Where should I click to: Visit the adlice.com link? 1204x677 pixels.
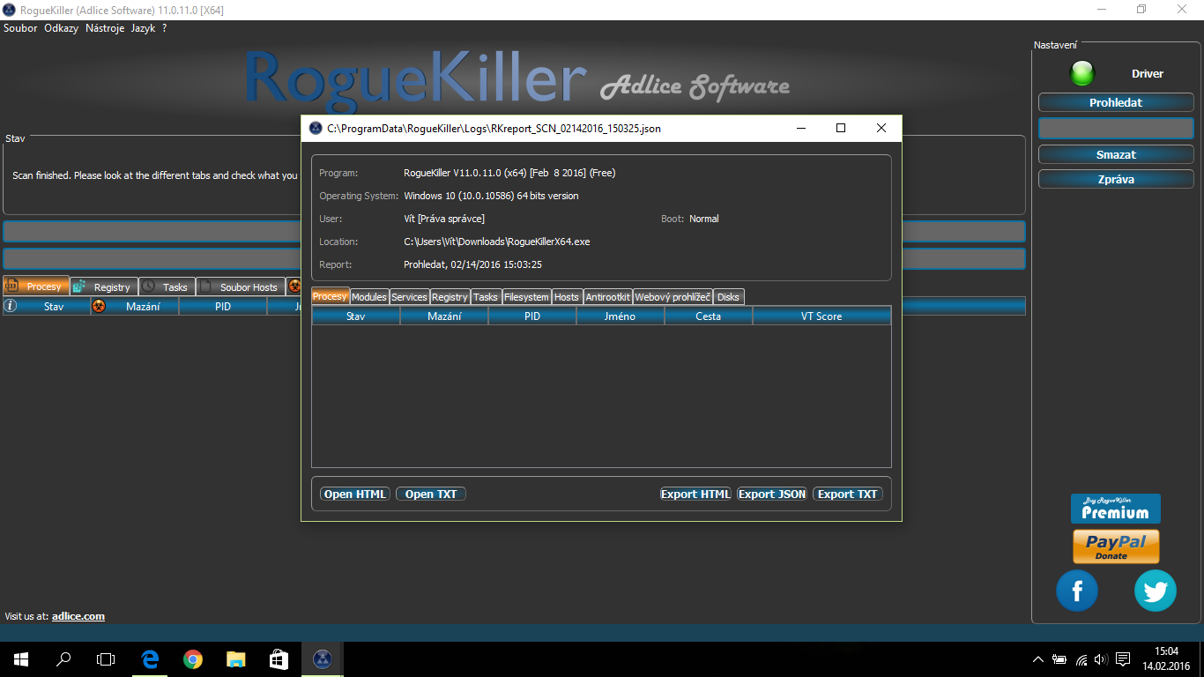coord(78,616)
